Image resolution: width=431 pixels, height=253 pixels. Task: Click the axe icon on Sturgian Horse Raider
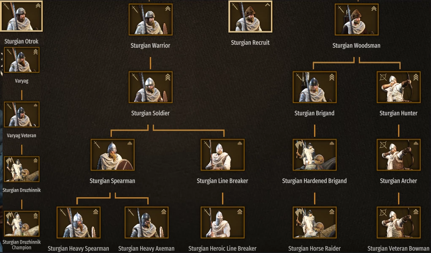coord(299,212)
